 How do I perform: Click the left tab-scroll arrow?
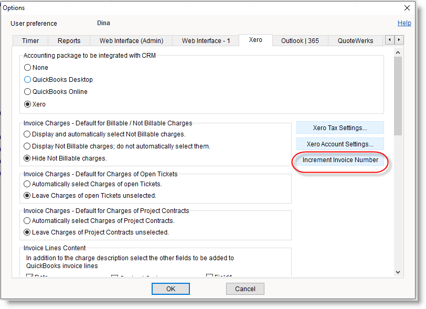point(390,40)
